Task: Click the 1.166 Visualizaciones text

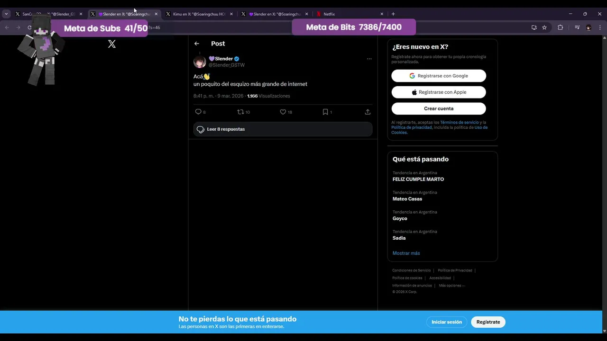Action: [268, 96]
